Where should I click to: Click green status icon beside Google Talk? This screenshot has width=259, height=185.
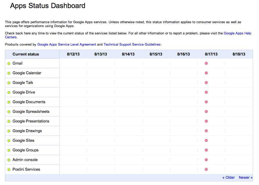coord(9,83)
